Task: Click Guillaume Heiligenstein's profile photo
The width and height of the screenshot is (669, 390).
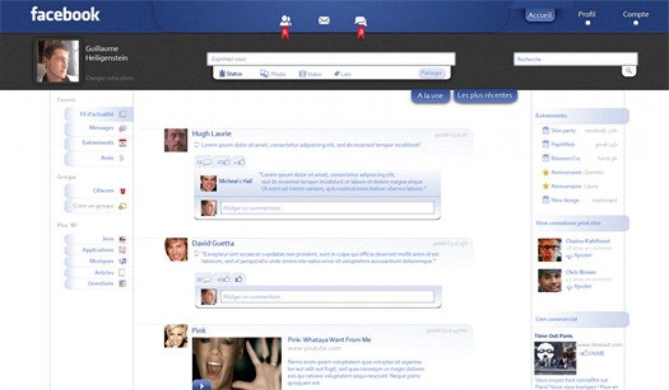Action: pos(57,61)
